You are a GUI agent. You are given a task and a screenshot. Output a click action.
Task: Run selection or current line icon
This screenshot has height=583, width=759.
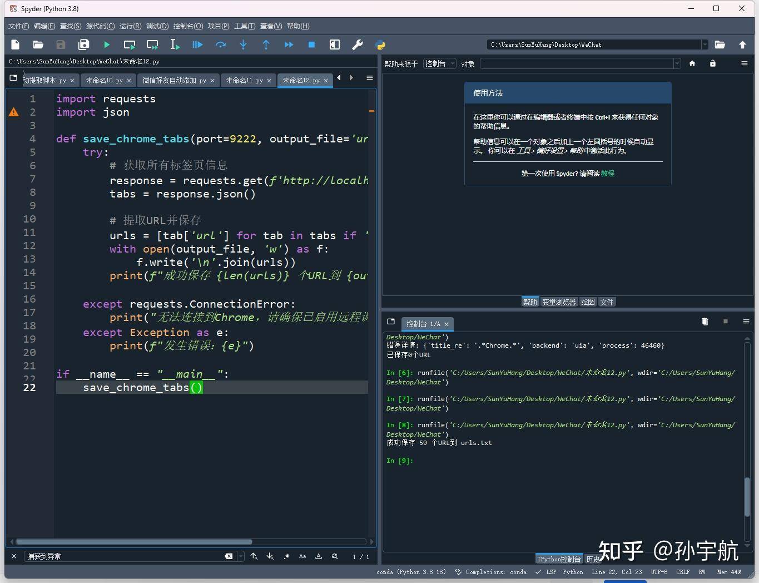click(175, 45)
